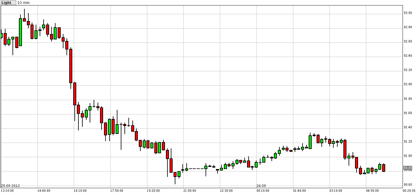Image resolution: width=416 pixels, height=193 pixels.
Task: Click the 90.60 price axis label
Action: 408,185
